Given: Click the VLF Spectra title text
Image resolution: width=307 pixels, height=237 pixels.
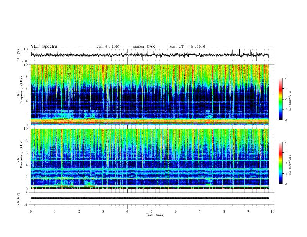Looking at the screenshot, I should tap(44, 46).
